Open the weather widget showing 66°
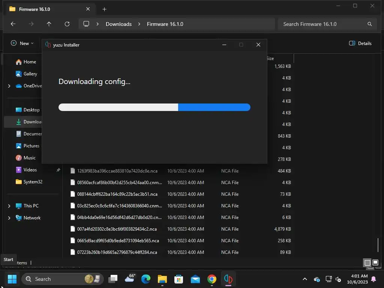This screenshot has width=384, height=288. (130, 279)
